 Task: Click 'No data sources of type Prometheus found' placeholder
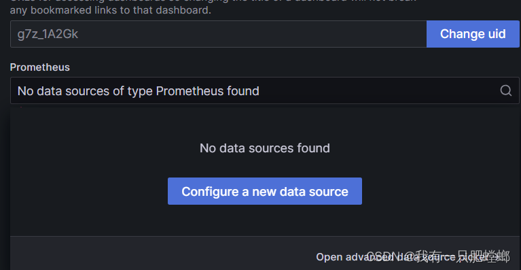point(138,90)
